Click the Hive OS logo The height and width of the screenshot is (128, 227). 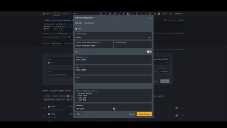[47, 14]
